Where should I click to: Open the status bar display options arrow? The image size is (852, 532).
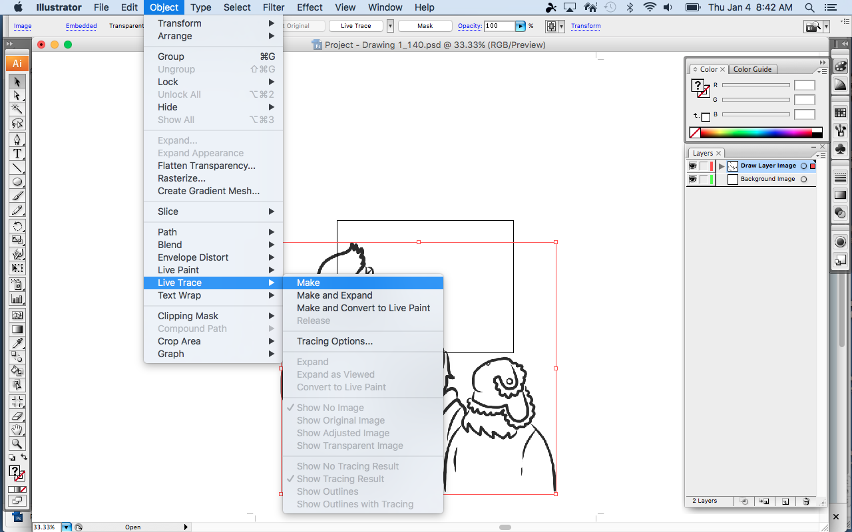[186, 527]
